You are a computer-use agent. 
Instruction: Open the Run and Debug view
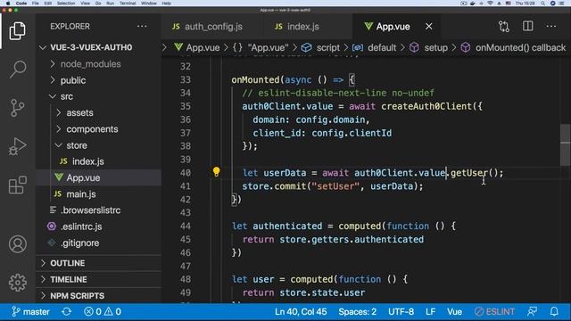pyautogui.click(x=17, y=146)
